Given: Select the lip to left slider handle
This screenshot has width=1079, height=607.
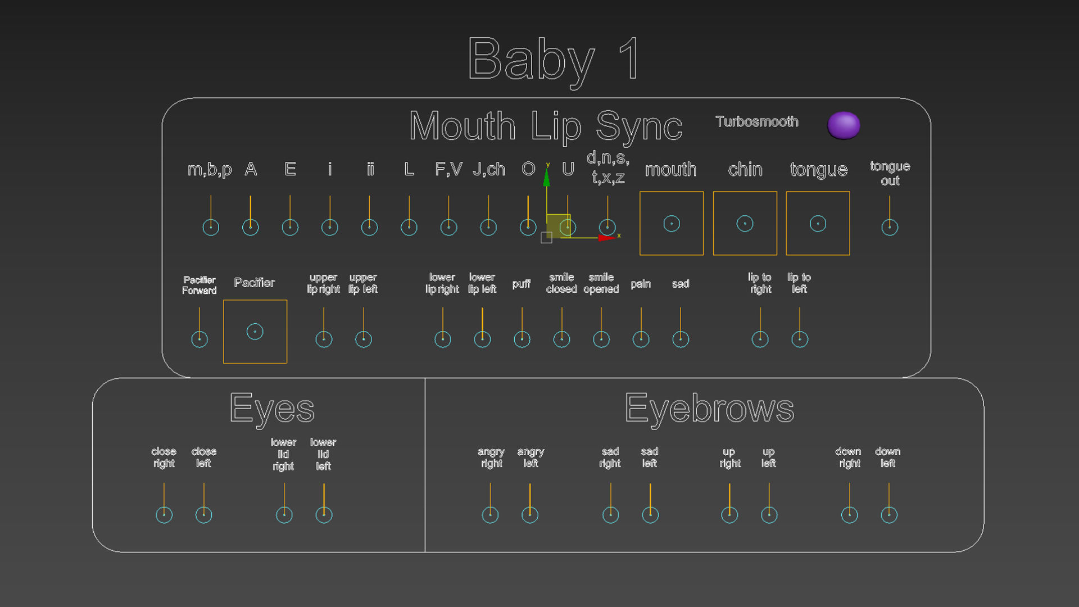Looking at the screenshot, I should point(800,339).
